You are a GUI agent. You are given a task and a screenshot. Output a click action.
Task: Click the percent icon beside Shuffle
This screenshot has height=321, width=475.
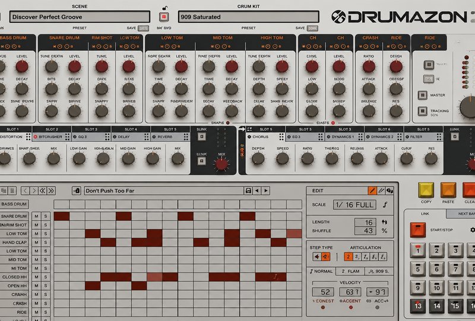pos(384,231)
